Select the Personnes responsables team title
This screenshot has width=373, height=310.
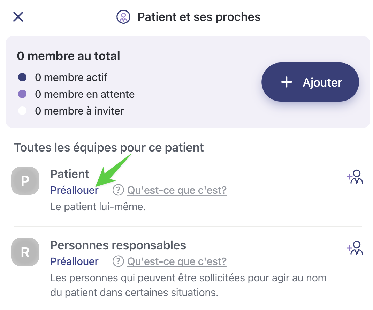pyautogui.click(x=118, y=245)
